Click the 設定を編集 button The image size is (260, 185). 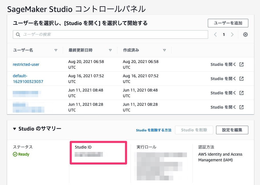[x=232, y=130]
